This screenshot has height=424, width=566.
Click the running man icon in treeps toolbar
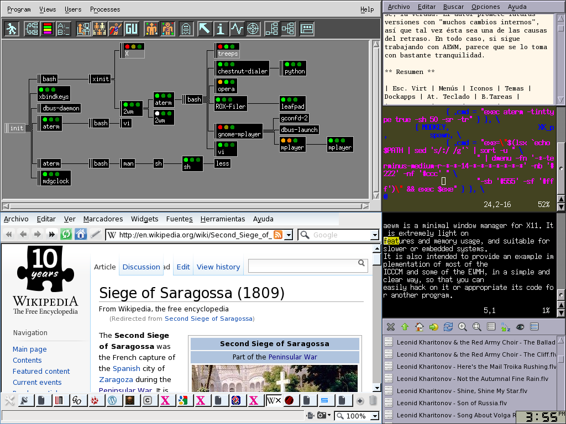(x=12, y=29)
